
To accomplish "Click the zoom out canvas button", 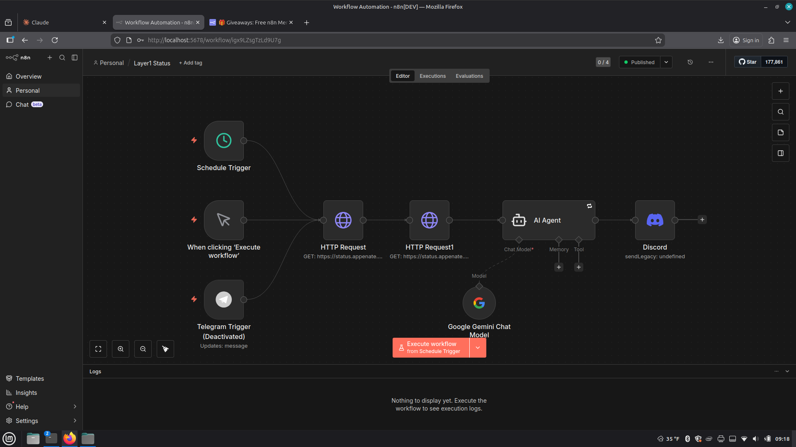I will [143, 349].
